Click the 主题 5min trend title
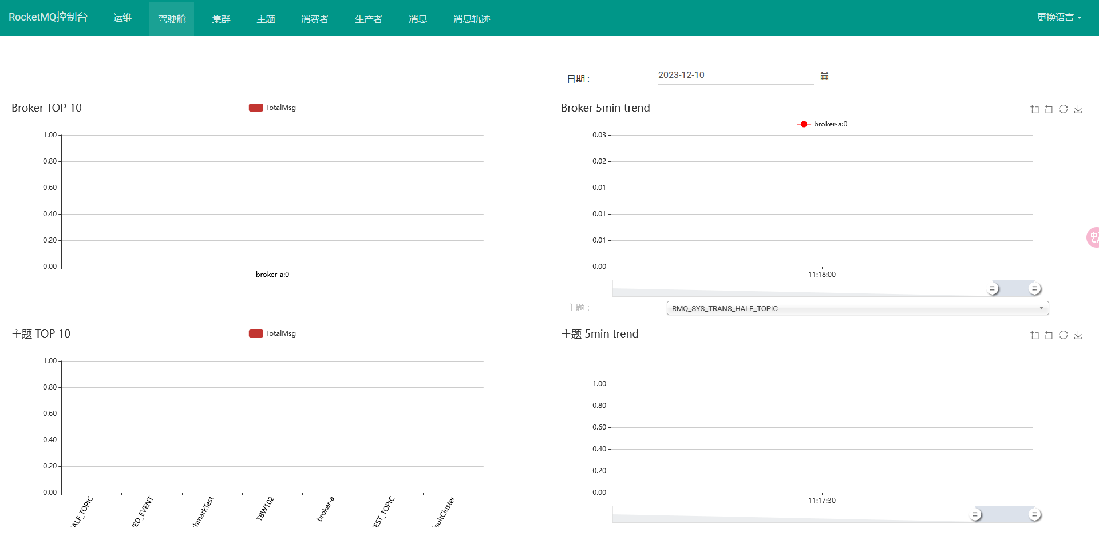Viewport: 1099px width, 536px height. [600, 334]
